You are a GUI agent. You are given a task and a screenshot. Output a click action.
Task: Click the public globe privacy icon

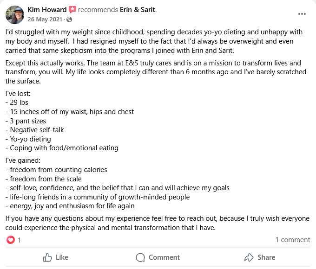point(69,19)
